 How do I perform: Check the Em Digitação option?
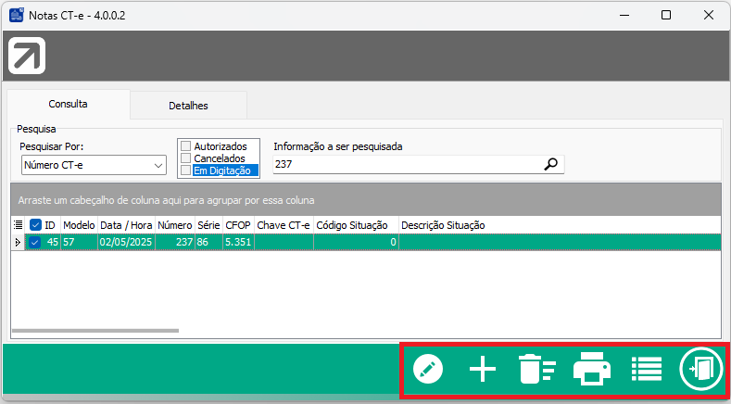coord(186,170)
